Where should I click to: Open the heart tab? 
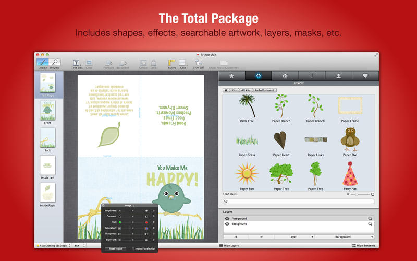(365, 76)
